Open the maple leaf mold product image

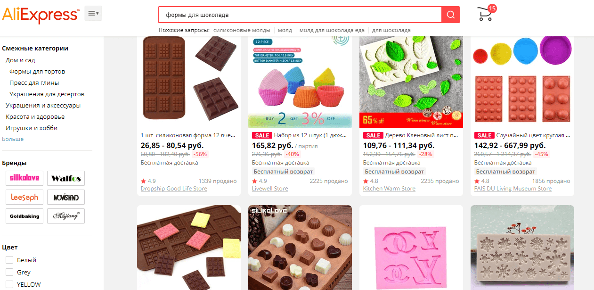point(411,82)
